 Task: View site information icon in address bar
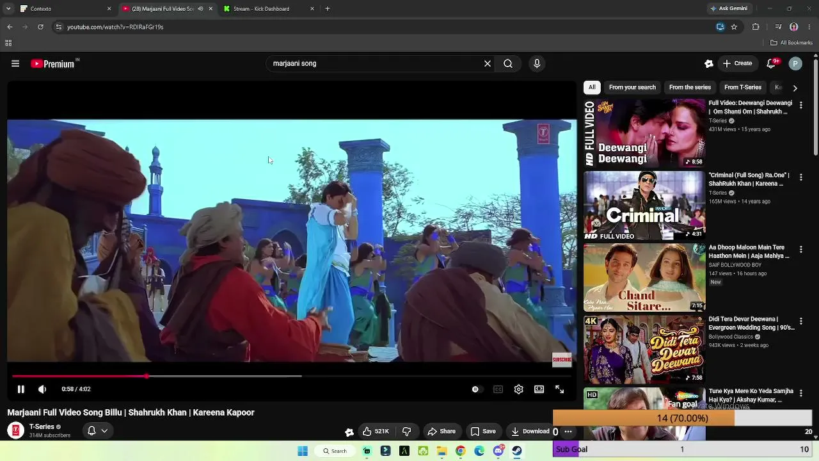pos(59,27)
